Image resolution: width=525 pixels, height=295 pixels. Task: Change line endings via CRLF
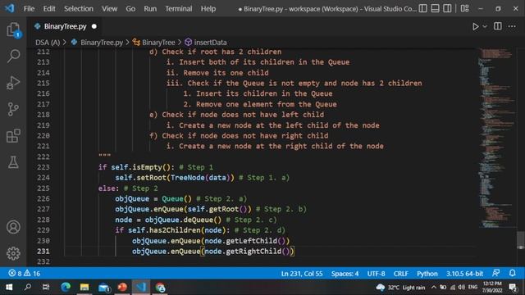coord(401,274)
